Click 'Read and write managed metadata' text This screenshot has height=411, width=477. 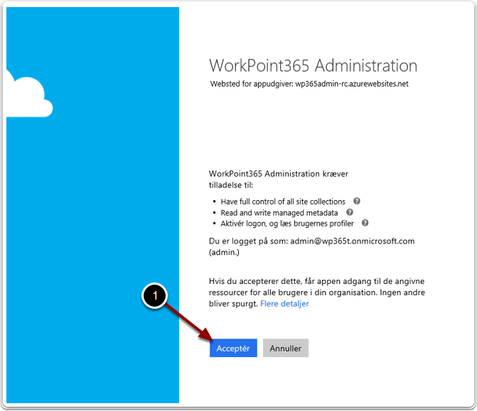click(279, 213)
